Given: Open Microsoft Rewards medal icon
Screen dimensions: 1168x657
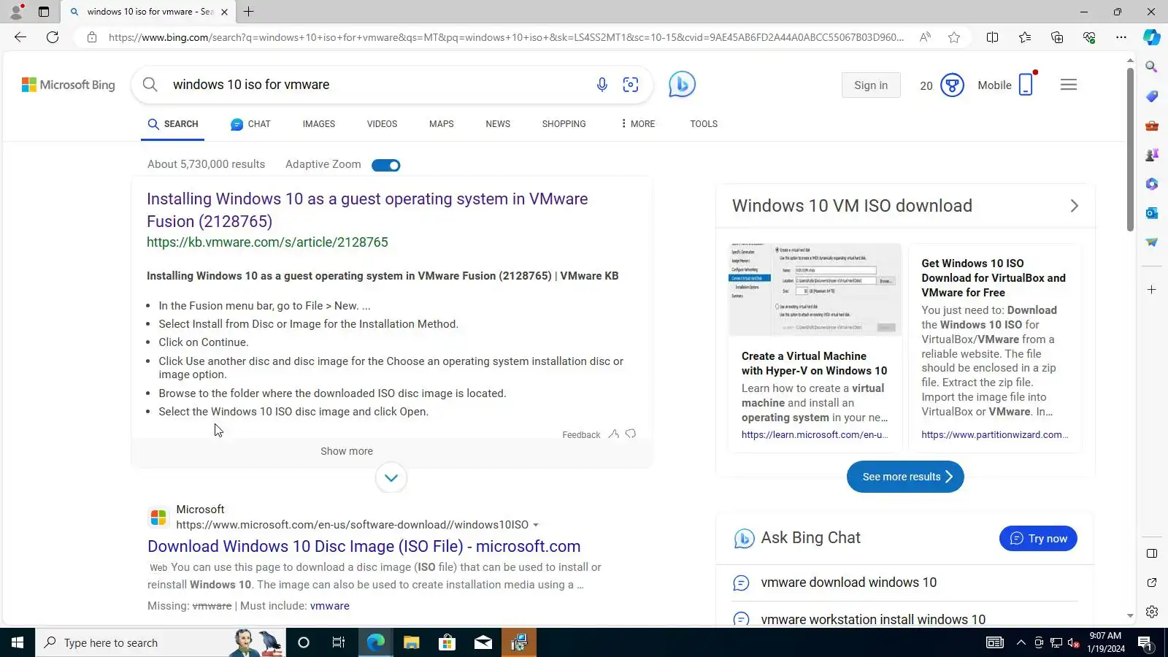Looking at the screenshot, I should tap(952, 85).
